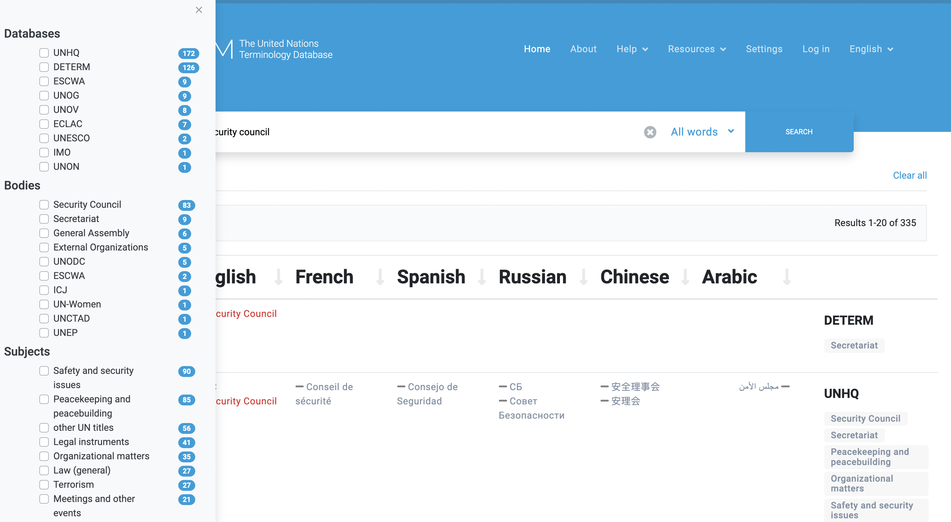Check the Terrorism subject filter
Screen dimensions: 951x522
pyautogui.click(x=44, y=485)
